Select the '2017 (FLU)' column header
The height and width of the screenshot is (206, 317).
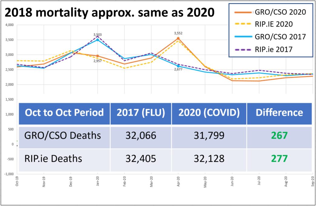[141, 113]
